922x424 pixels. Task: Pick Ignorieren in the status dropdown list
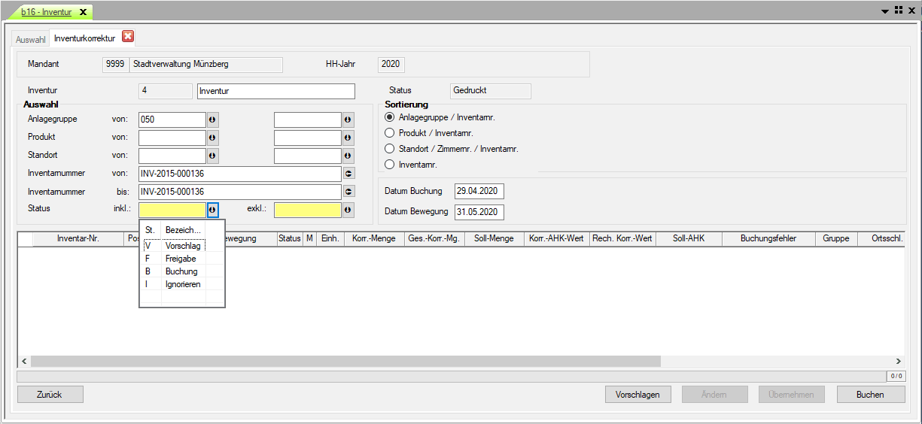(182, 284)
